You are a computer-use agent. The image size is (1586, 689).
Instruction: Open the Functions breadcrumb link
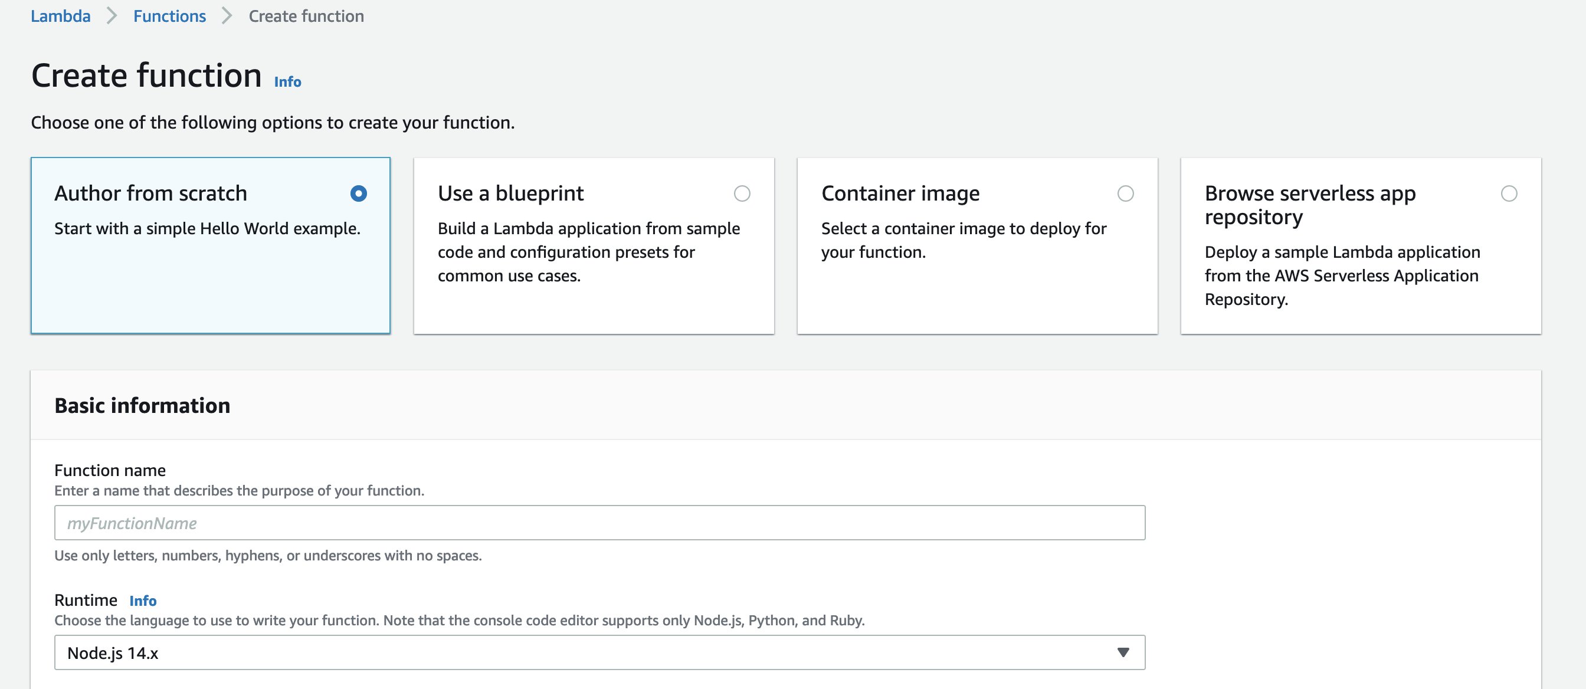coord(169,16)
